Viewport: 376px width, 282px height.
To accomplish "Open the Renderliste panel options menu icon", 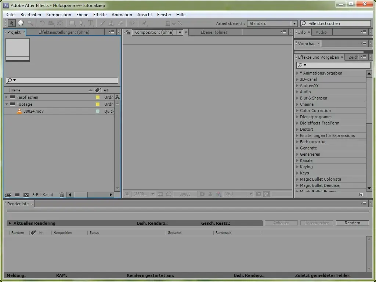I will [363, 203].
